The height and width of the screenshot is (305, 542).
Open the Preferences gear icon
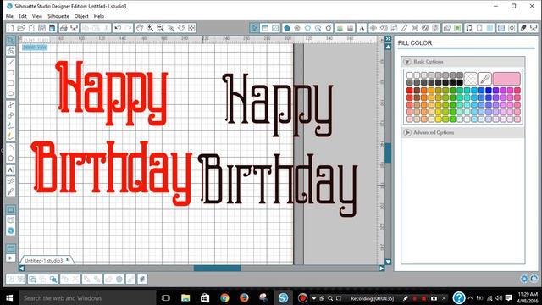524,279
